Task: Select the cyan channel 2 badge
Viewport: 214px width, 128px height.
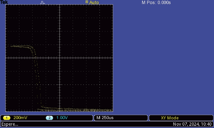Action: pos(49,118)
